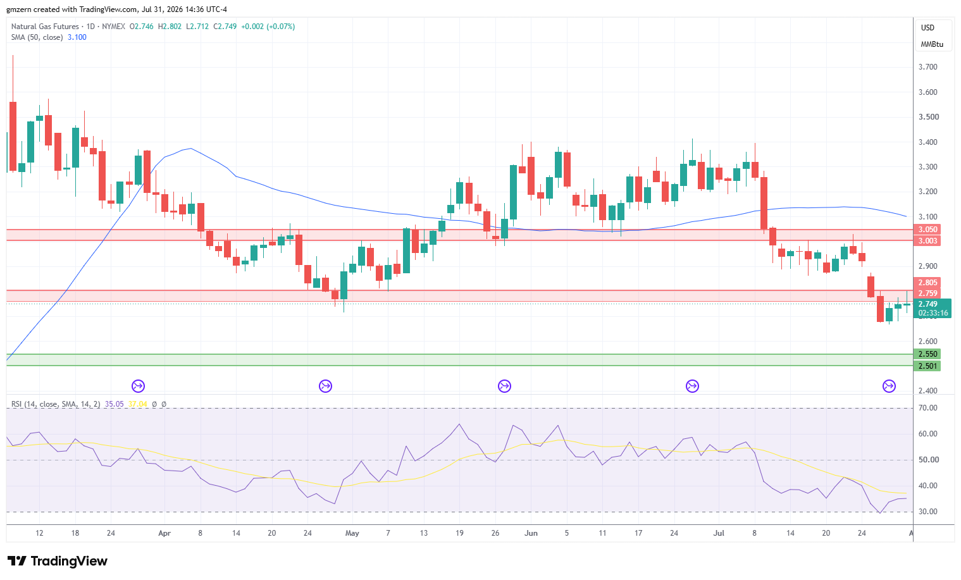This screenshot has width=961, height=580.
Task: Click the 2.759 red price label
Action: [x=927, y=293]
